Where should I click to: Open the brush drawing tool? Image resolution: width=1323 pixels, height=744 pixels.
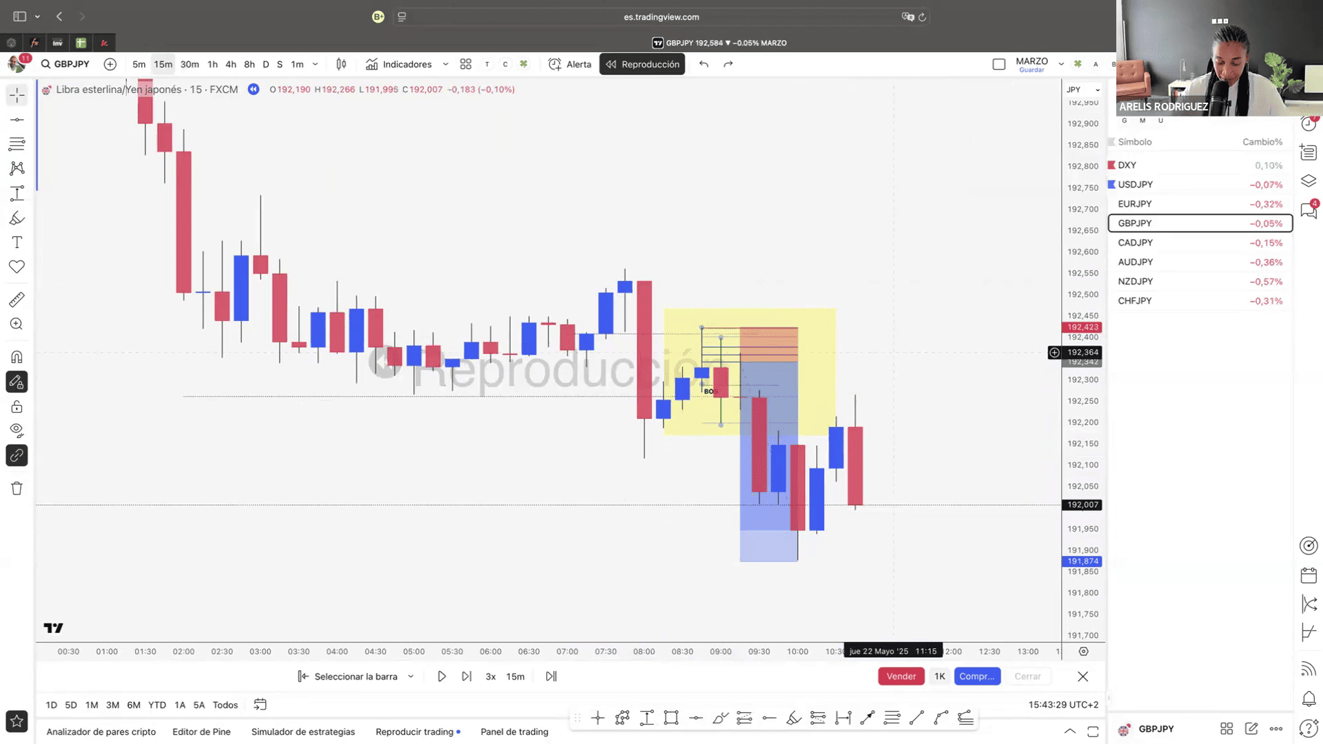(x=17, y=218)
